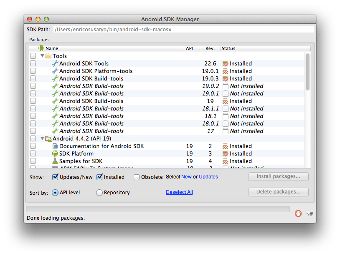Click the Deselect All link

coord(179,192)
